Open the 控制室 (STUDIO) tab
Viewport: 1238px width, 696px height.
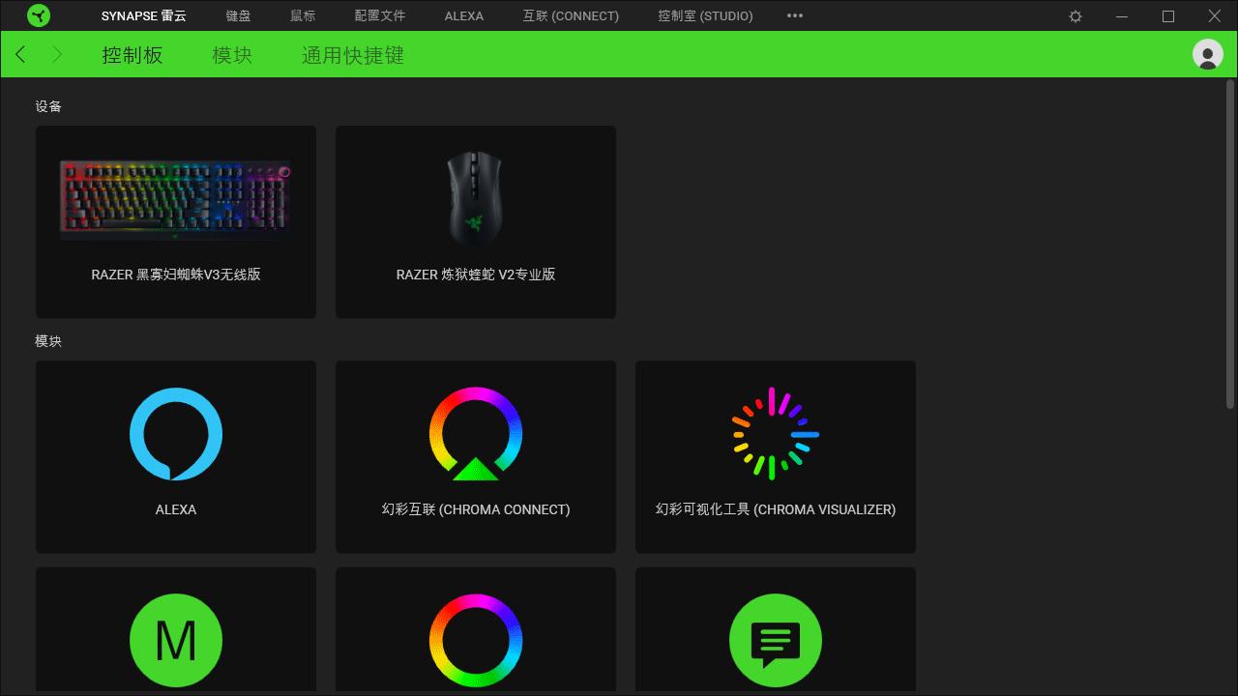(x=705, y=16)
